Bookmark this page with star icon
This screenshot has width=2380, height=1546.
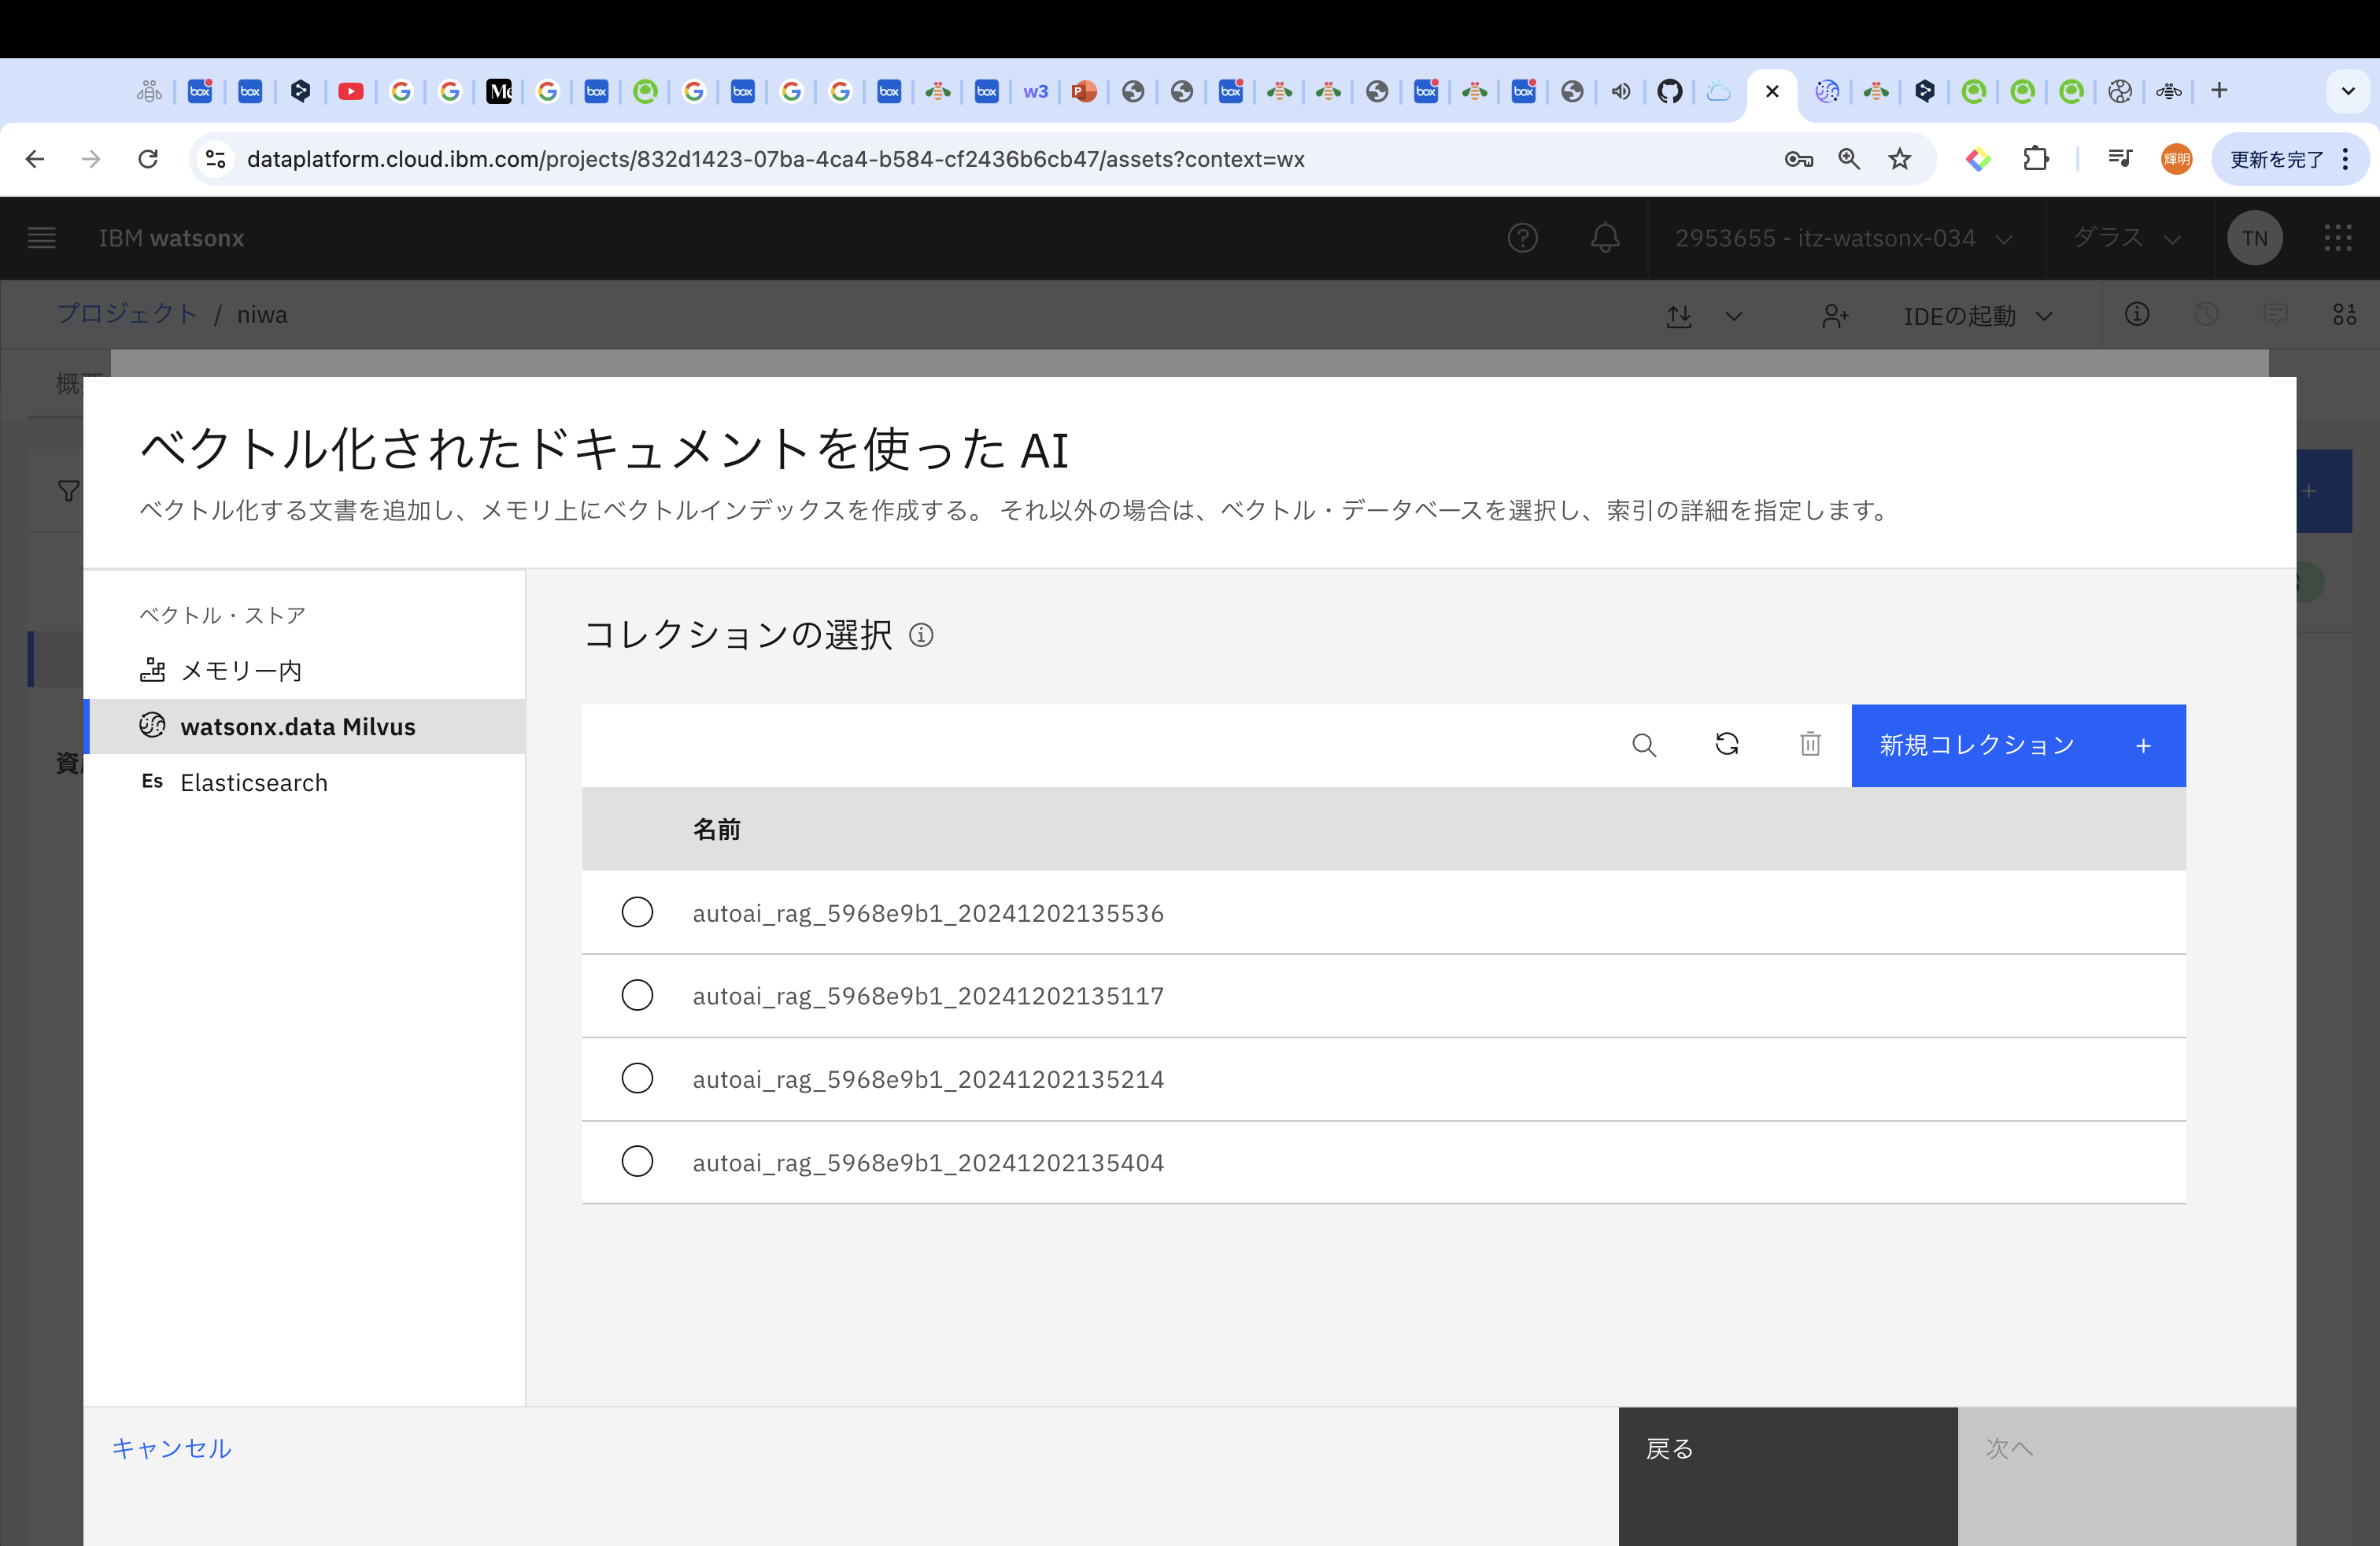click(x=1899, y=159)
